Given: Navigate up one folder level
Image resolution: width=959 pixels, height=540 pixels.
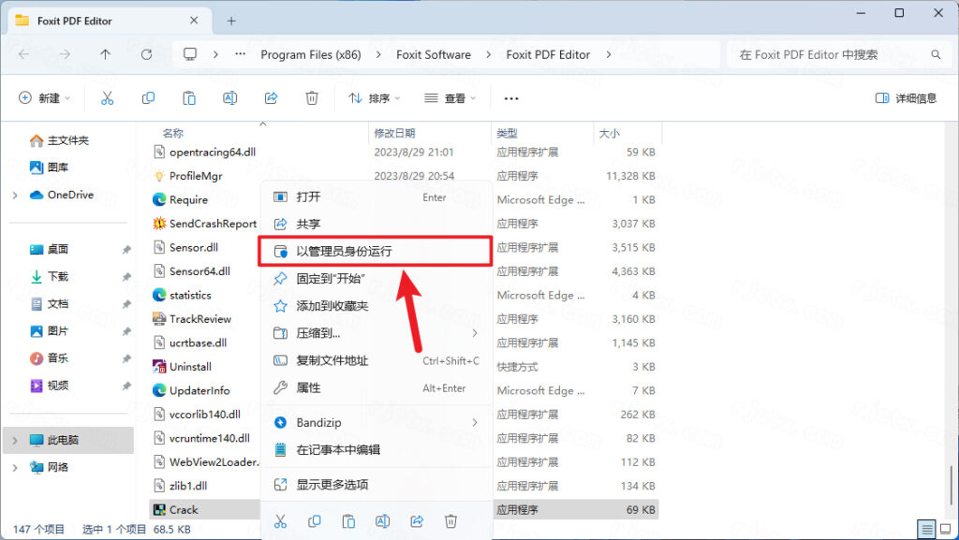Looking at the screenshot, I should tap(105, 54).
